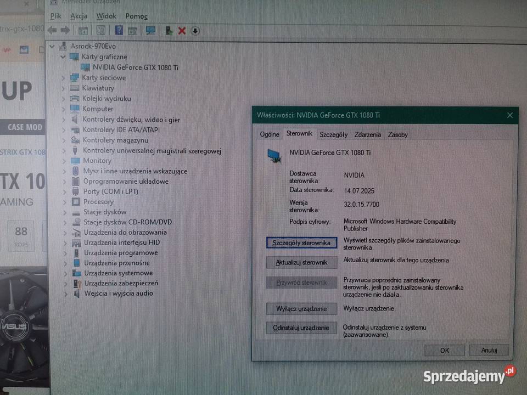Click the blue Help question-mark toolbar icon
527x395 pixels.
pos(119,31)
